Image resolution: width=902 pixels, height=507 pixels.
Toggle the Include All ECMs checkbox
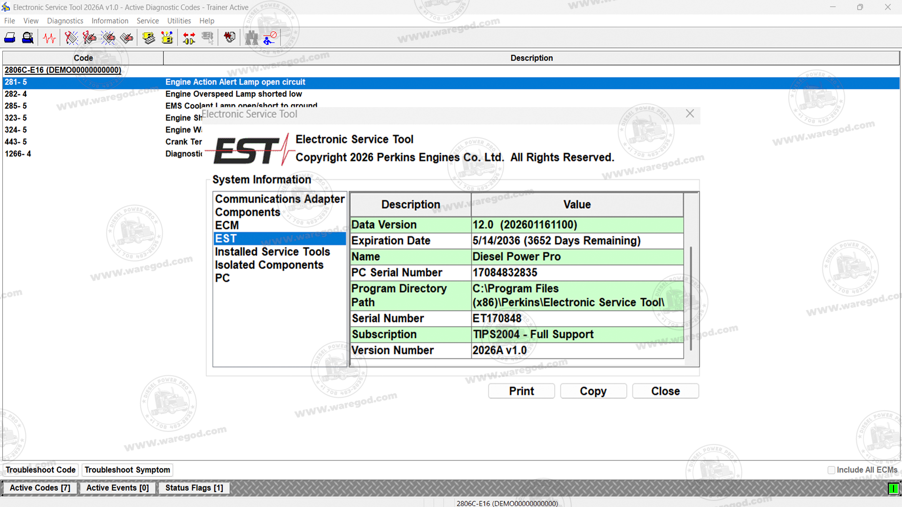click(831, 470)
